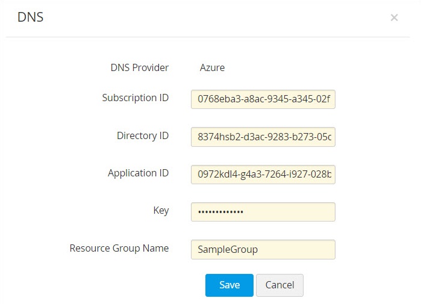Viewport: 421px width, 304px height.
Task: Click the Save button
Action: [229, 285]
